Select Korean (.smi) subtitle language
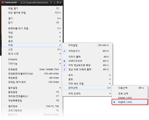This screenshot has width=149, height=120. point(130,98)
